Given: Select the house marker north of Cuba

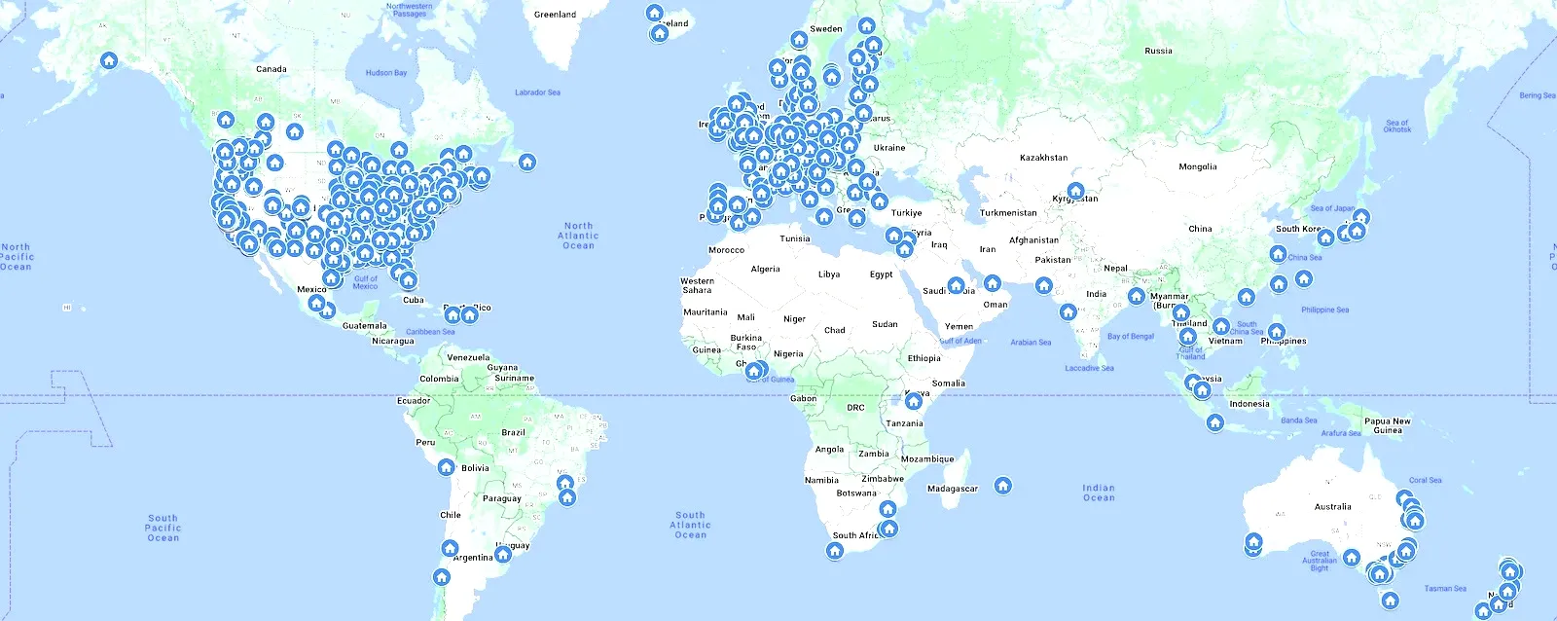Looking at the screenshot, I should tap(409, 281).
